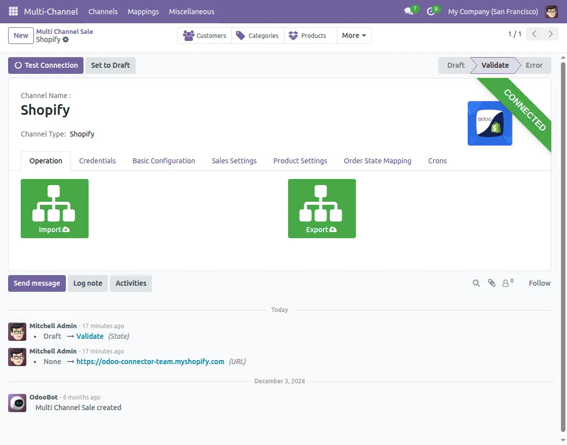Click the vertical page scrollbar
The image size is (567, 445).
click(x=563, y=247)
